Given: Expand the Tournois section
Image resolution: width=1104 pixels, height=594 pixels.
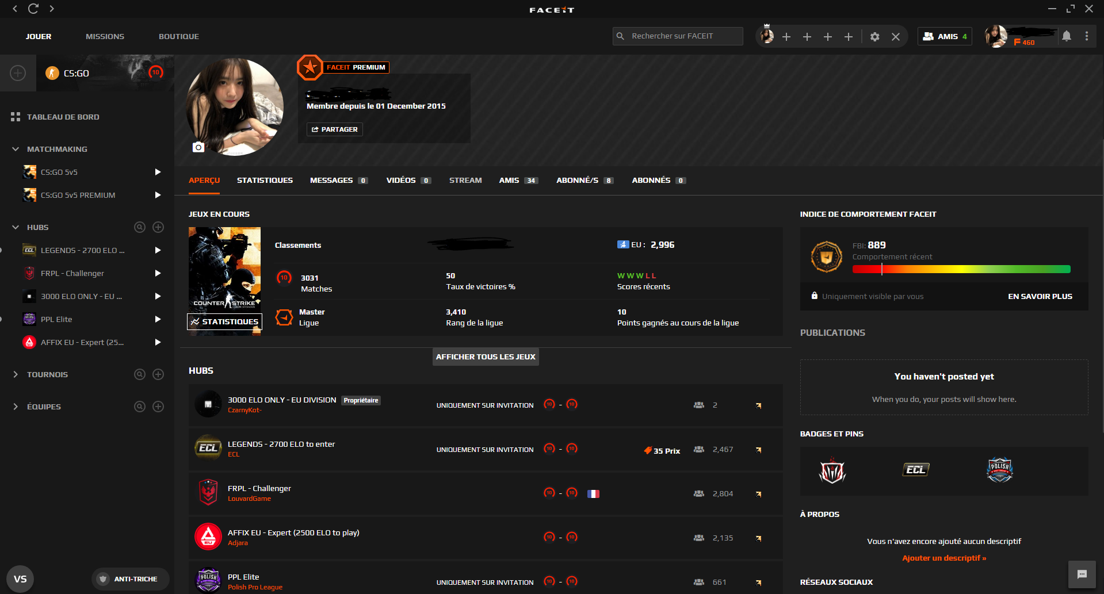Looking at the screenshot, I should pyautogui.click(x=16, y=374).
